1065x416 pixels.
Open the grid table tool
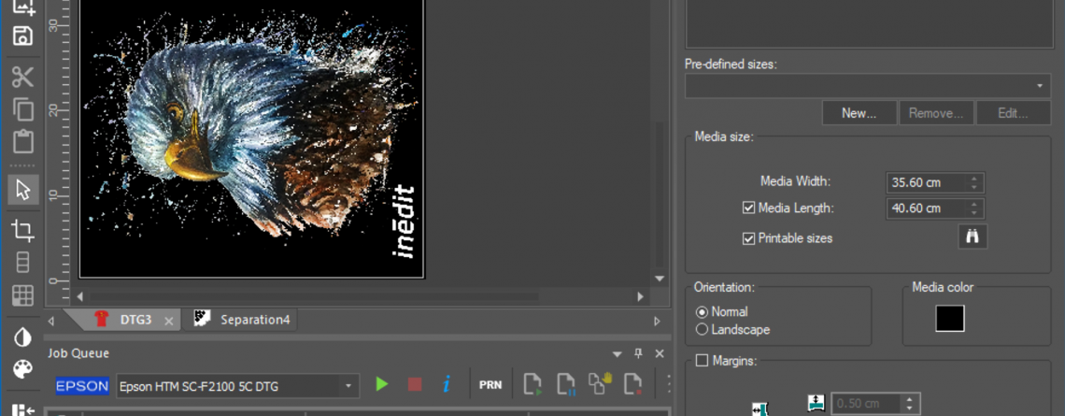(23, 295)
